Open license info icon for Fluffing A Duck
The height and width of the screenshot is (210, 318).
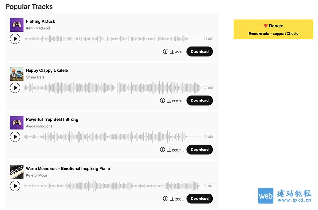coord(166,52)
